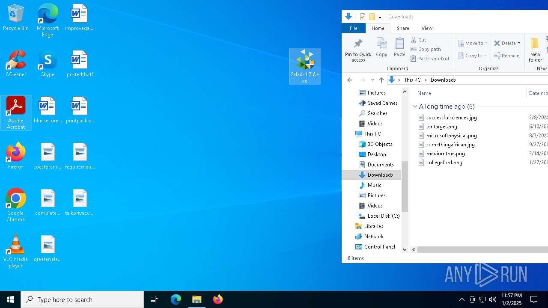This screenshot has height=308, width=548.
Task: Click Copy path in the ribbon
Action: tap(426, 49)
